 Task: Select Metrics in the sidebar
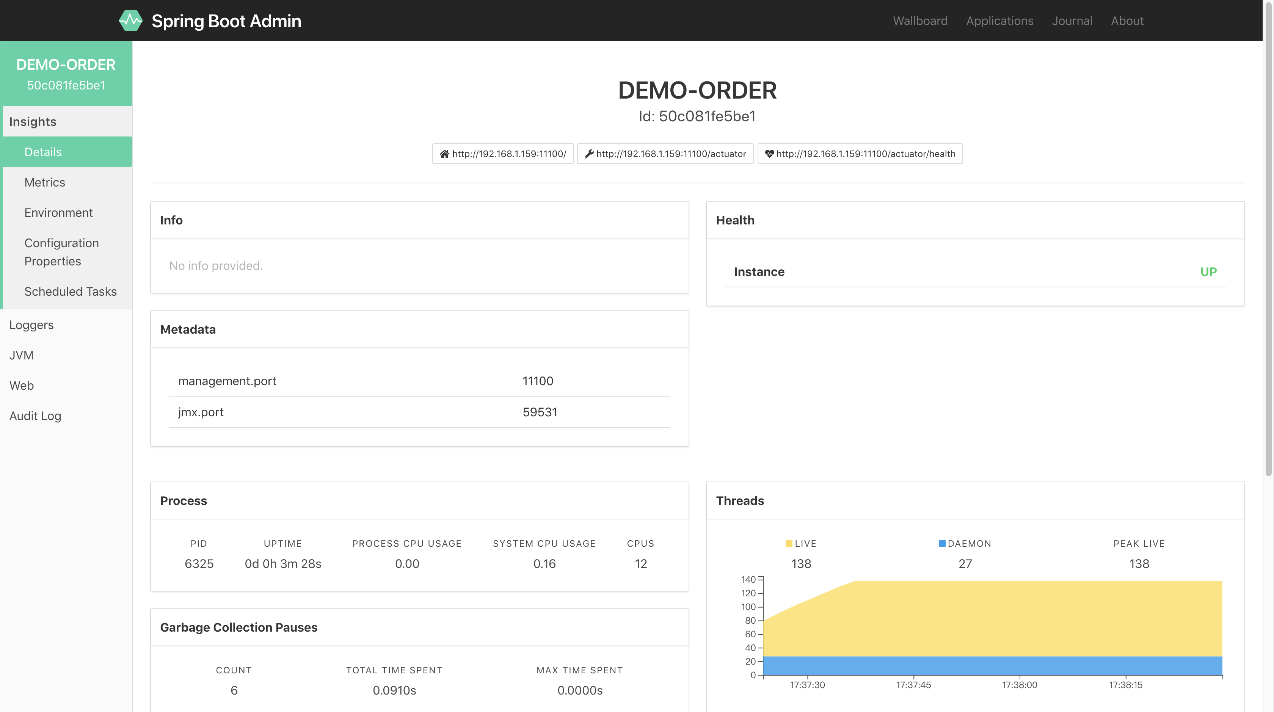point(44,182)
